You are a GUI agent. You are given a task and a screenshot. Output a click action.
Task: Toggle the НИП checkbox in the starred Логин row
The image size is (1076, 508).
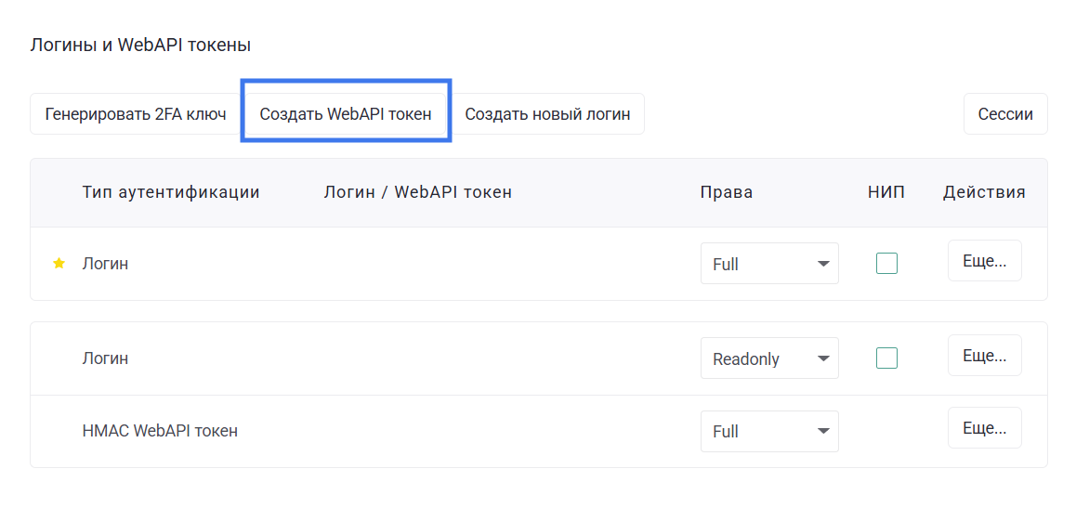[886, 264]
